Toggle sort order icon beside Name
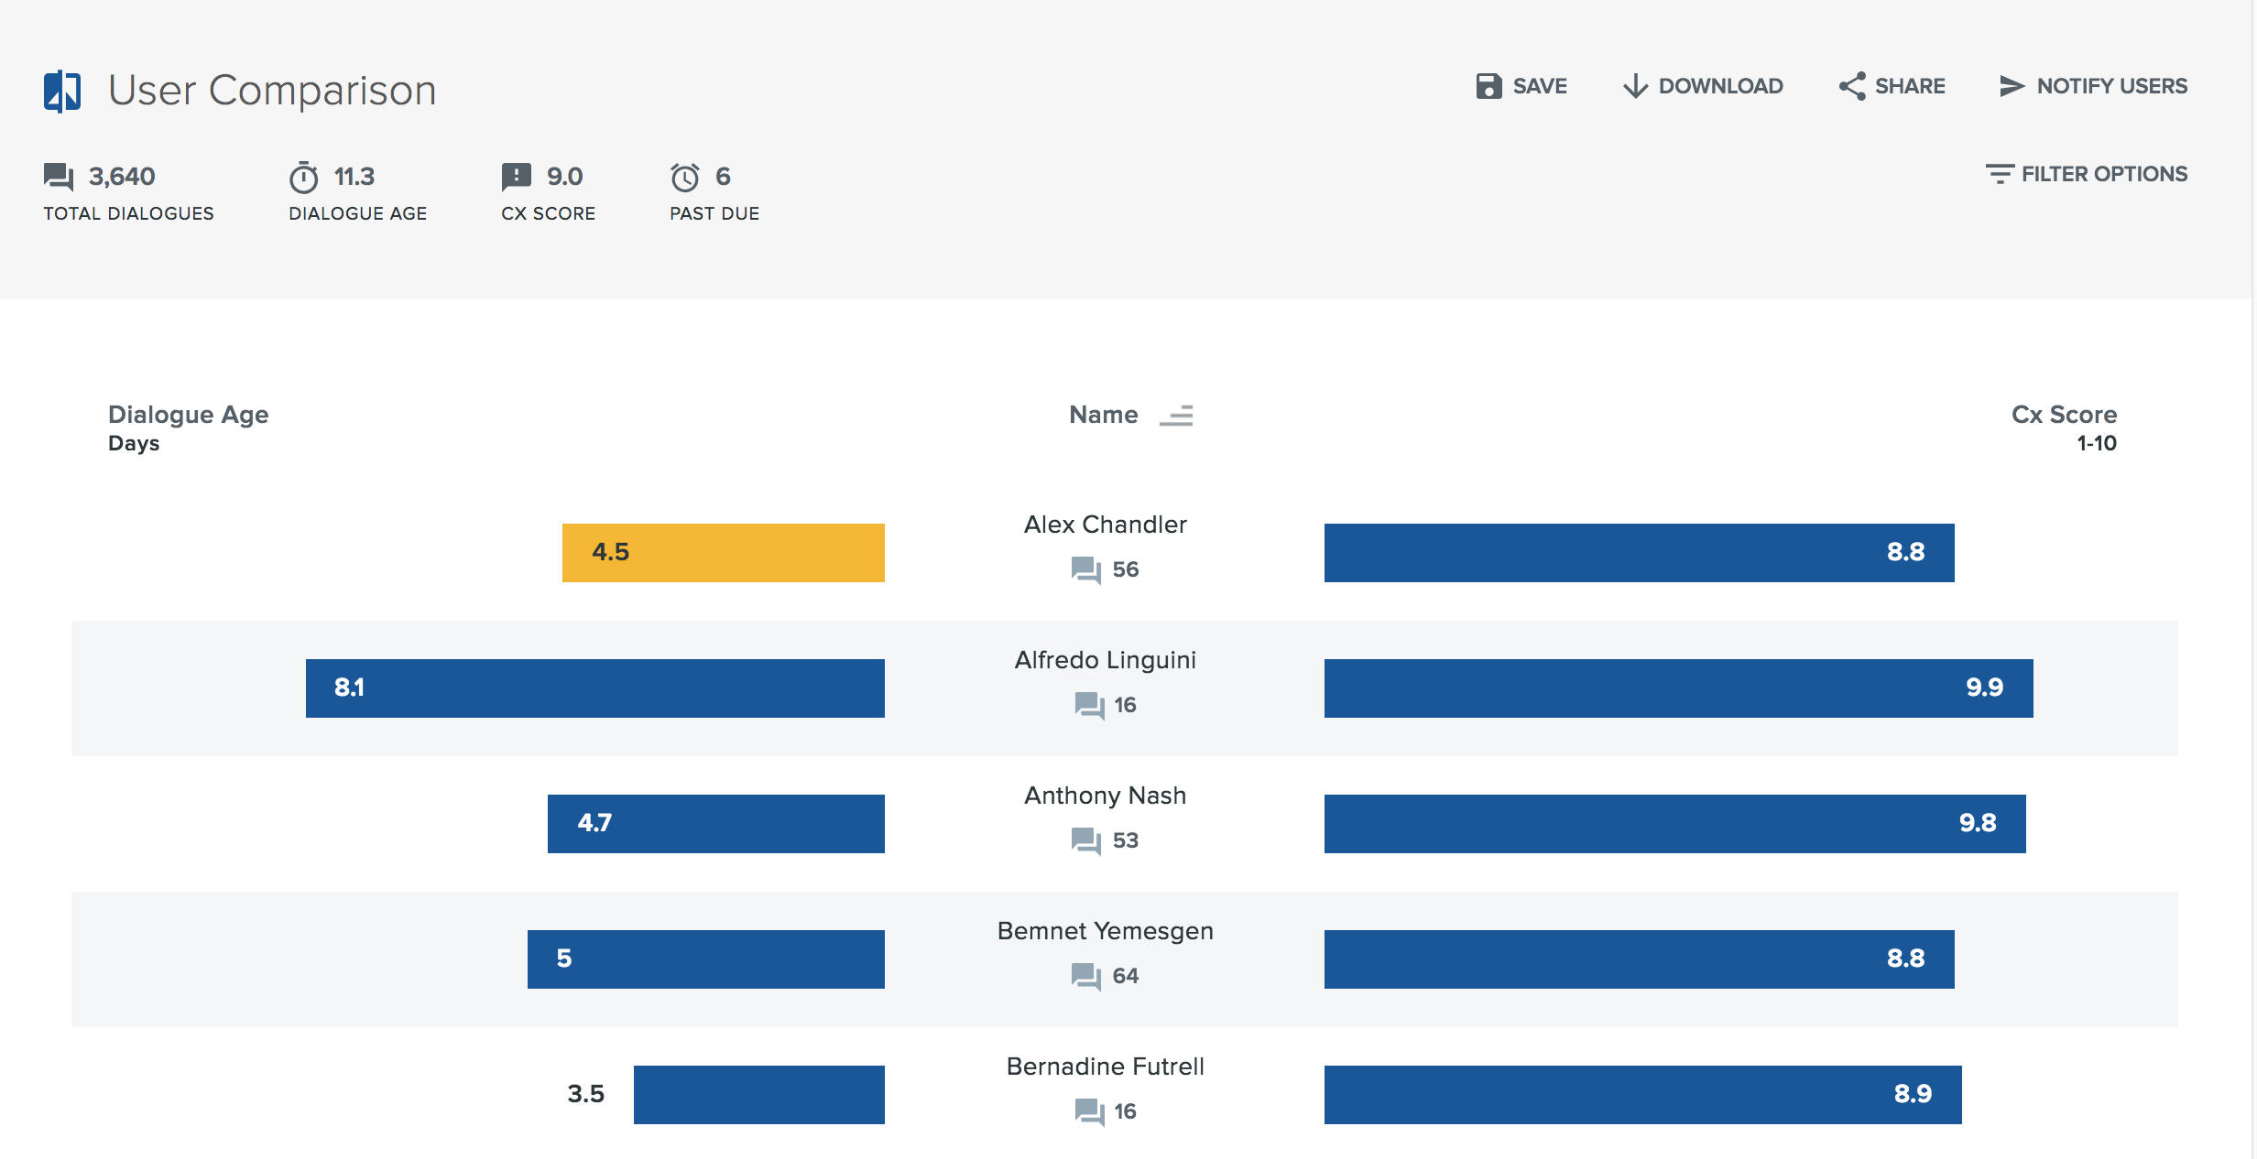Screen dimensions: 2257x1159 [x=1176, y=416]
